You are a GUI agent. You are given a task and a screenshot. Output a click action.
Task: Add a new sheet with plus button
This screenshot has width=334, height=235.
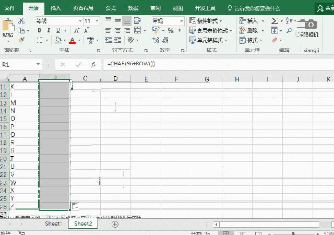(x=115, y=224)
